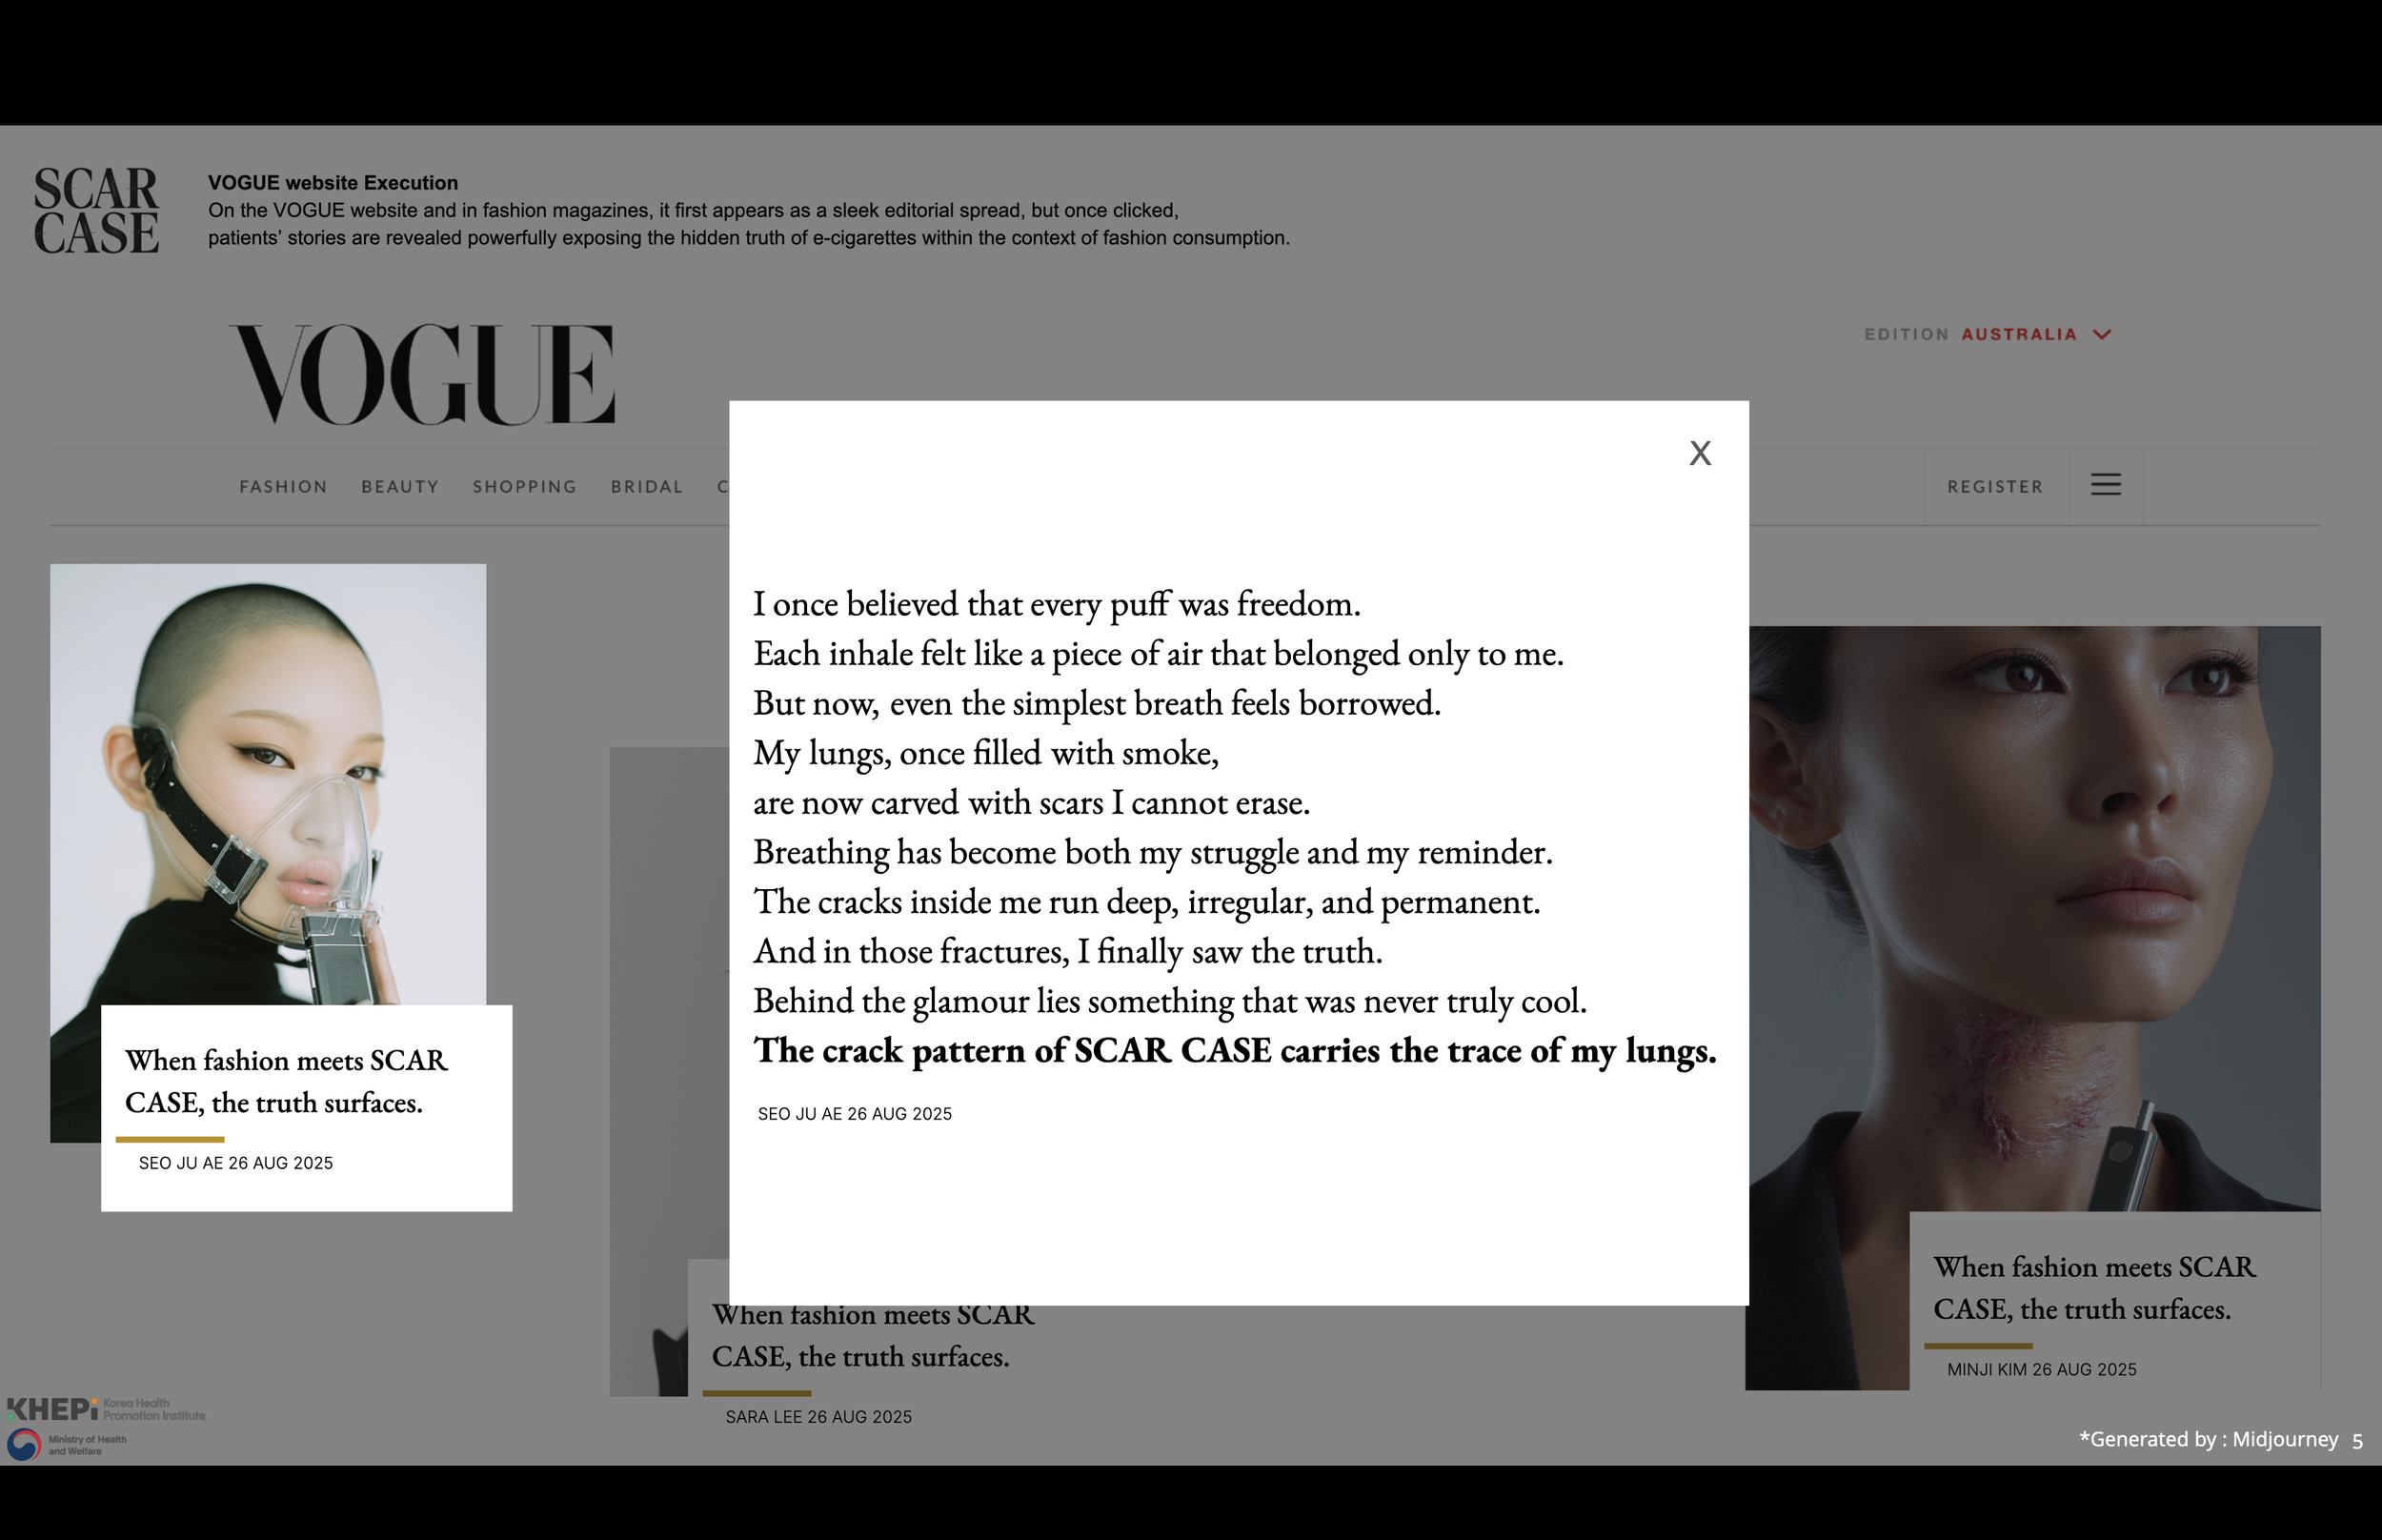Open the headline above SARA LEE's byline

click(x=873, y=1335)
